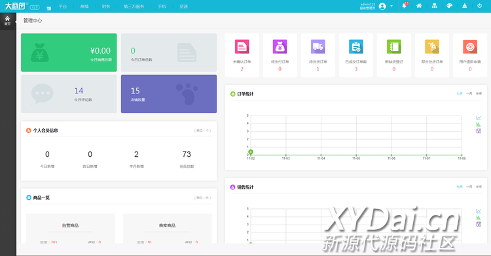491x256 pixels.
Task: Open the 商城 menu
Action: click(84, 7)
